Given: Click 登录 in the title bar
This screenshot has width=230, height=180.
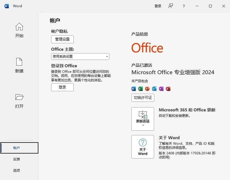Looking at the screenshot, I should (158, 6).
